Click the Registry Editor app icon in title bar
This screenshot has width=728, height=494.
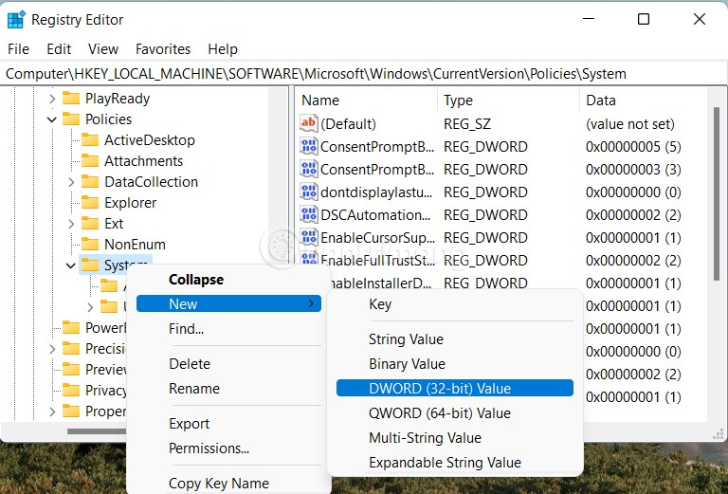click(16, 20)
